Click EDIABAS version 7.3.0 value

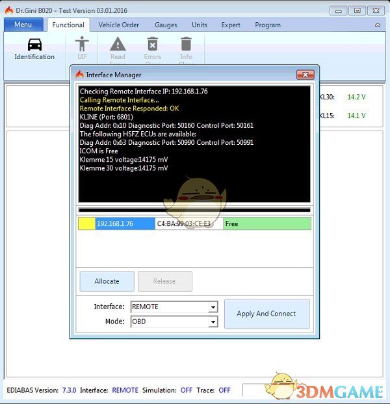point(69,390)
